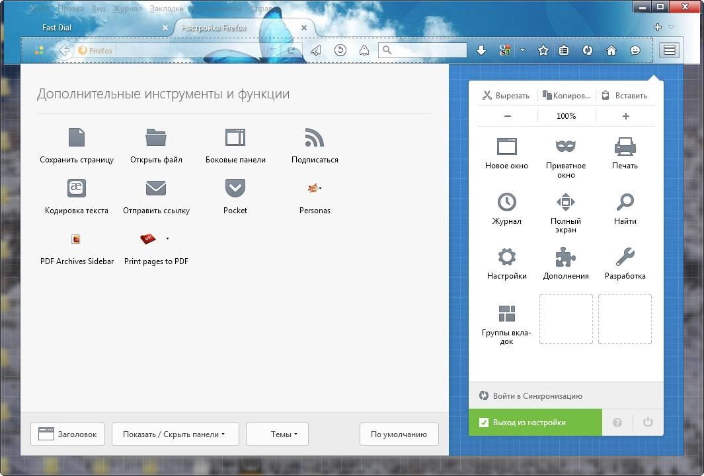Click the bookmark star toolbar icon

(543, 50)
